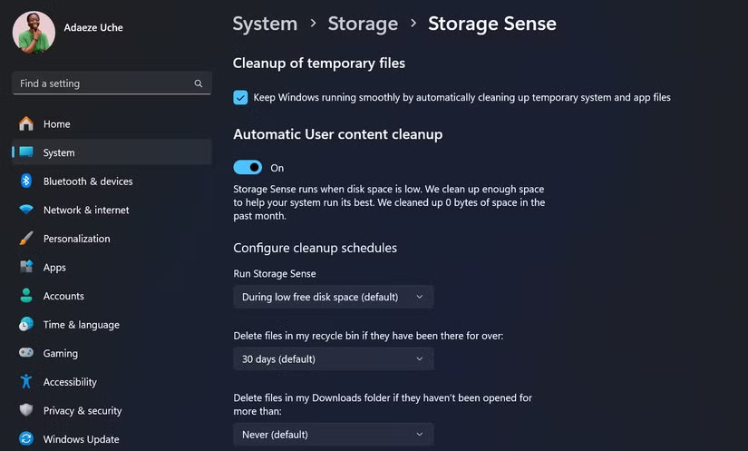Open the Downloads folder Never dropdown
This screenshot has height=451, width=748.
click(x=333, y=435)
